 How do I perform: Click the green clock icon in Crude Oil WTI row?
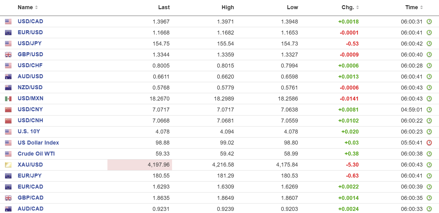(x=429, y=154)
